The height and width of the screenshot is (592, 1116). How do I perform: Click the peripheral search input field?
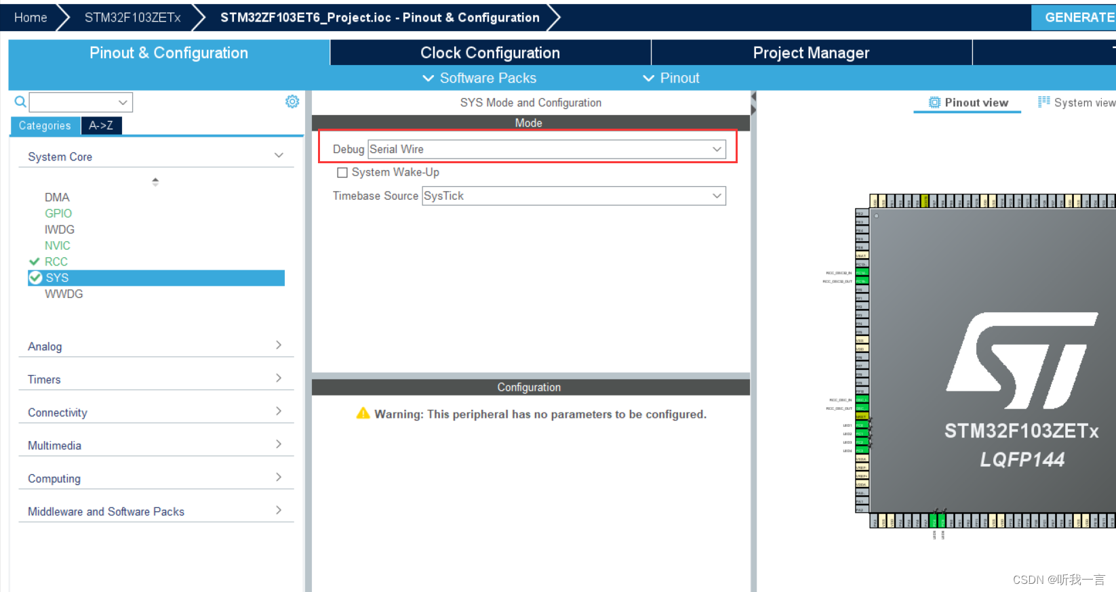coord(73,102)
